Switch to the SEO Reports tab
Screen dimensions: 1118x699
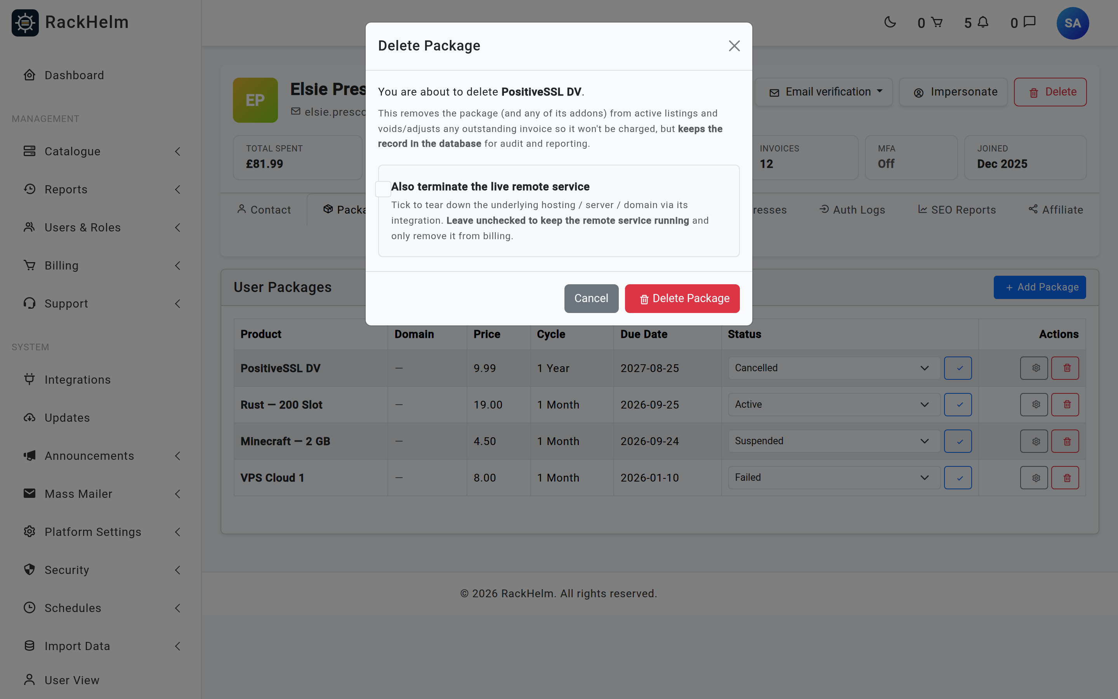(x=956, y=210)
